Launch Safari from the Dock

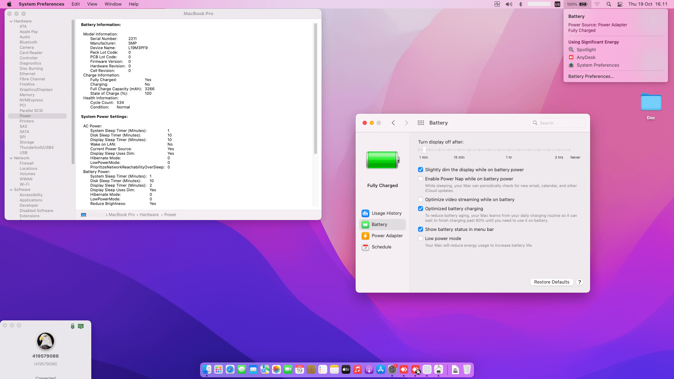[230, 370]
